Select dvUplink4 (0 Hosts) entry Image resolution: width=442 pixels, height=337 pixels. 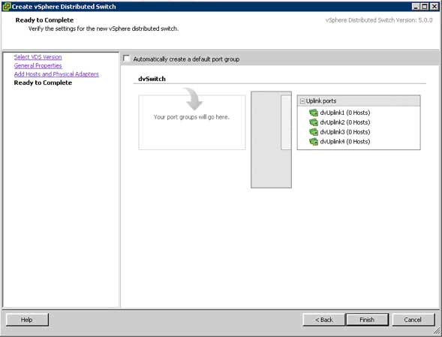coord(345,142)
